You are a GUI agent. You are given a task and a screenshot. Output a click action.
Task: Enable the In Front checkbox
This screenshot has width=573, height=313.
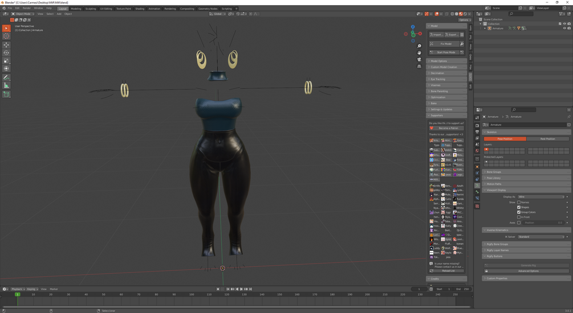(518, 217)
